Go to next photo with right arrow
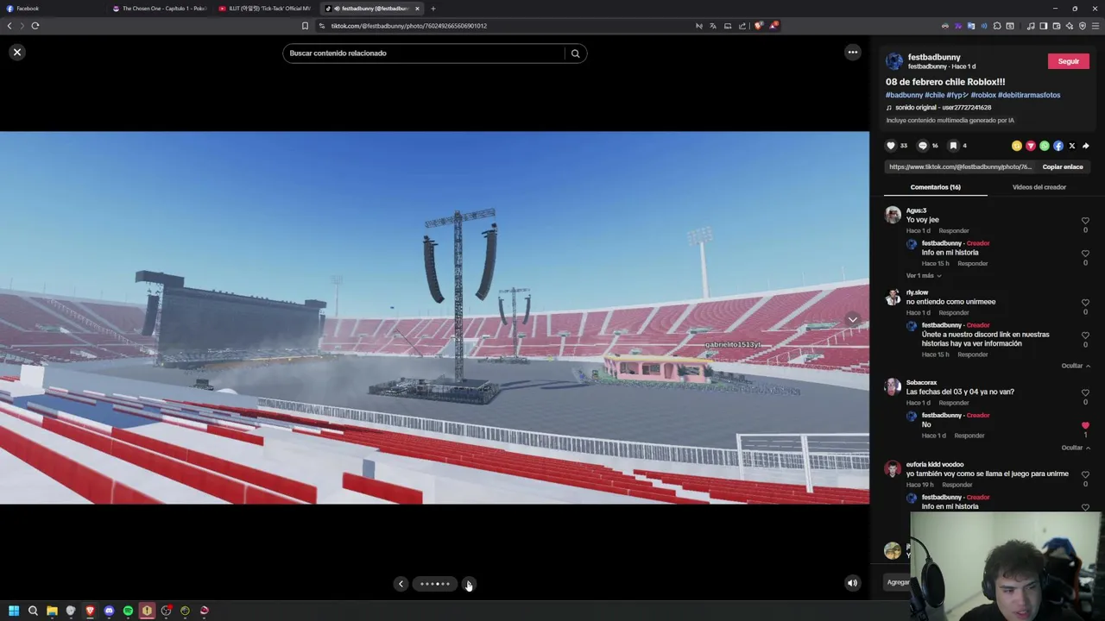Image resolution: width=1105 pixels, height=621 pixels. pyautogui.click(x=468, y=584)
